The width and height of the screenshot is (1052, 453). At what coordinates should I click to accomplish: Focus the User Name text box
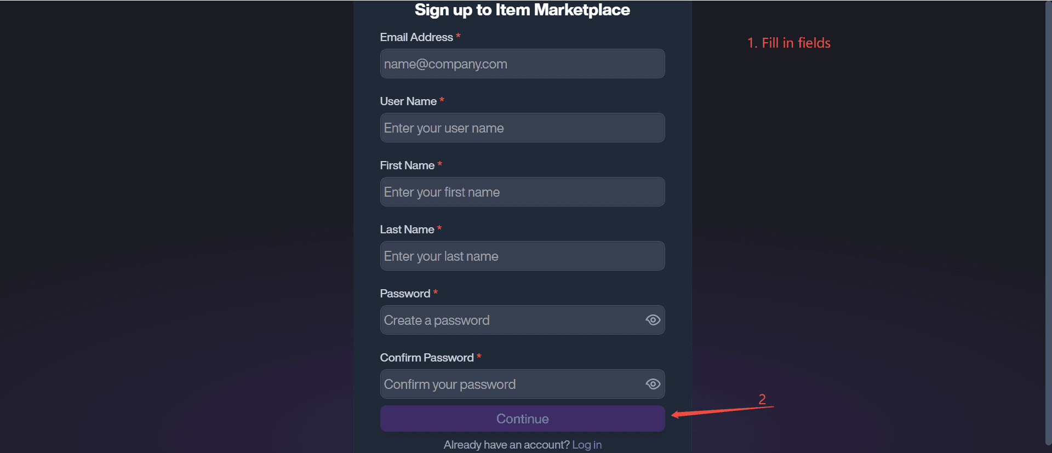[x=522, y=128]
